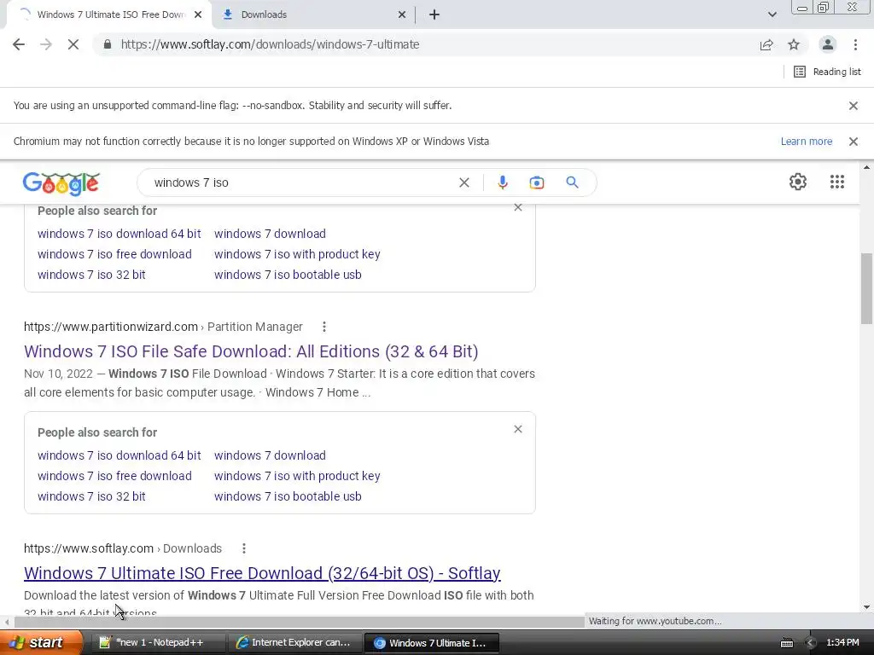This screenshot has height=655, width=874.
Task: Click the scrollbar down arrow
Action: pos(866,607)
